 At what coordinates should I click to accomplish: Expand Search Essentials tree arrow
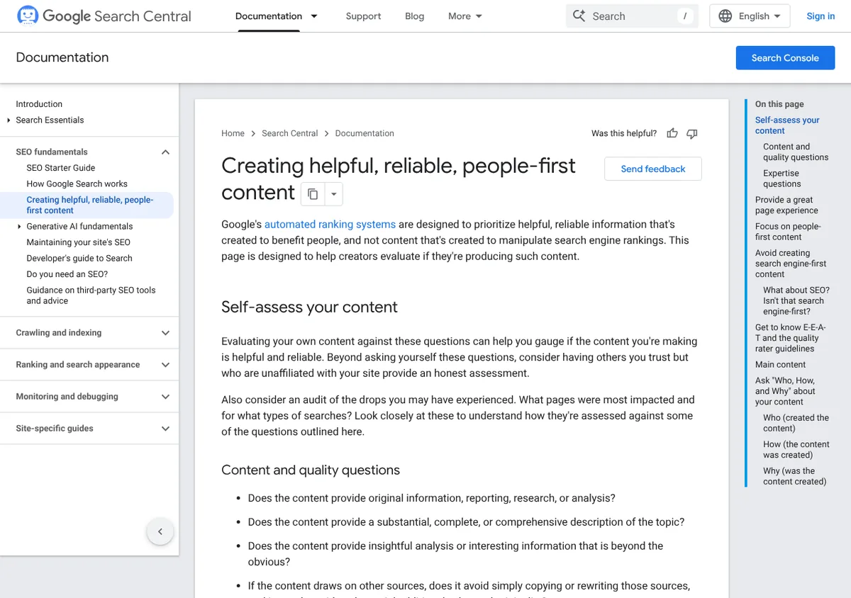tap(9, 120)
